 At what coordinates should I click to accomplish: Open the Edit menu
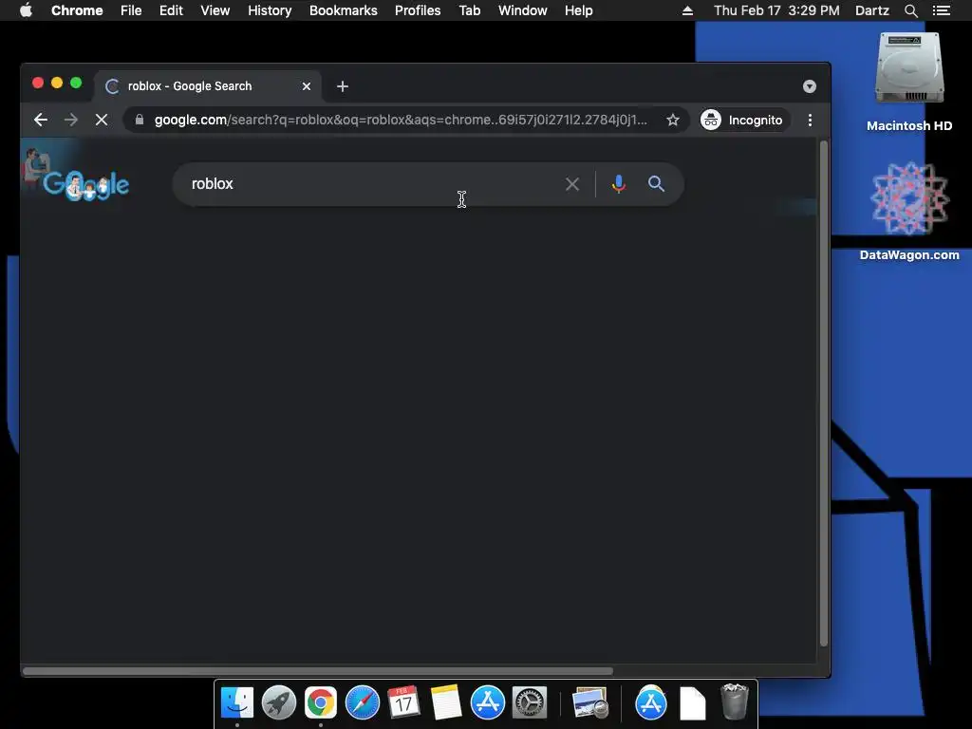click(x=171, y=10)
